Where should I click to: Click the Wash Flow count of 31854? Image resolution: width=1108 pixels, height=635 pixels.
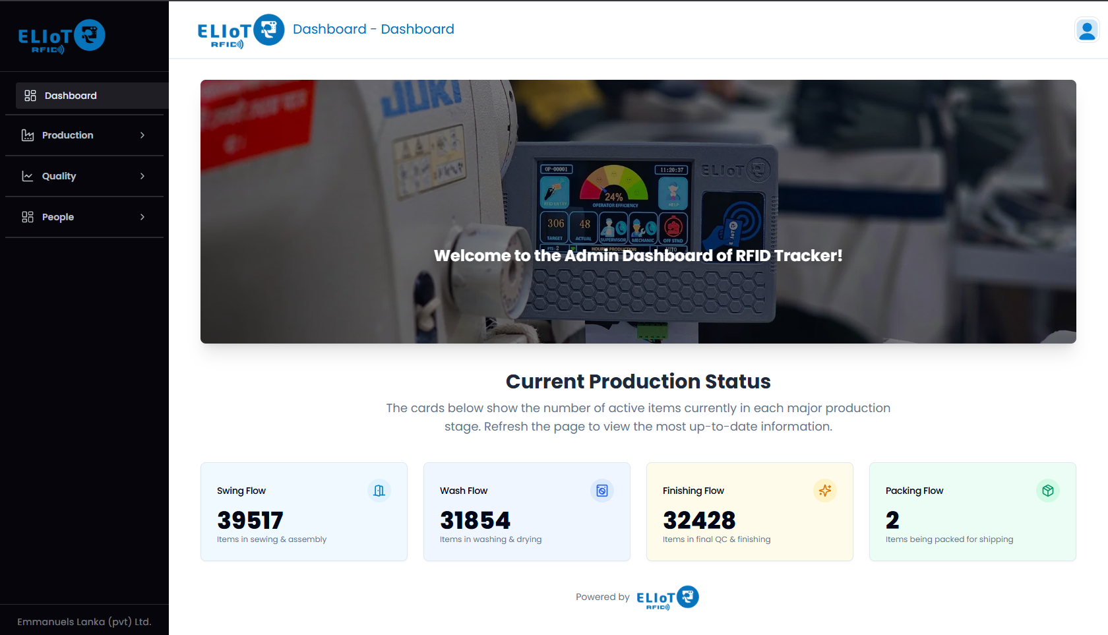[475, 520]
